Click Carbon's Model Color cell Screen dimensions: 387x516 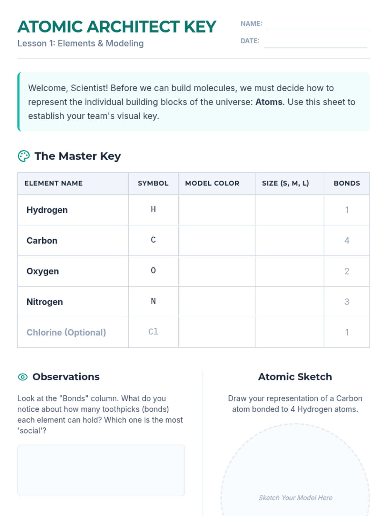click(216, 240)
